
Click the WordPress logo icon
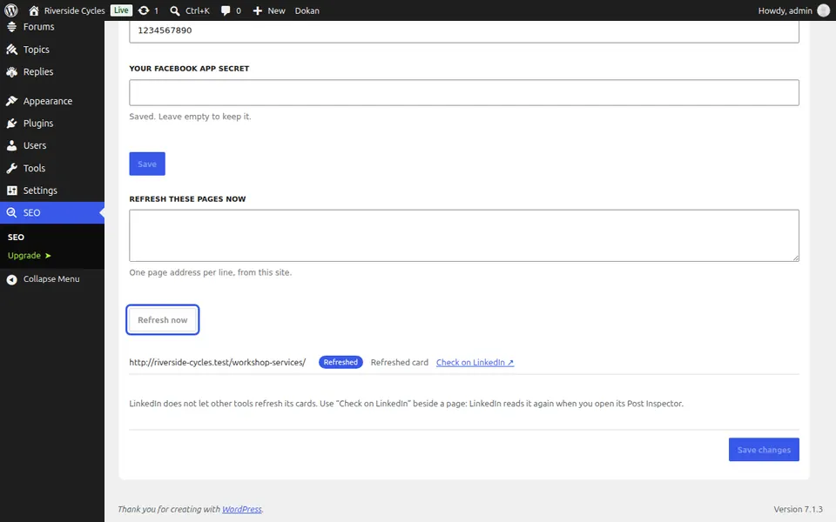pos(10,10)
